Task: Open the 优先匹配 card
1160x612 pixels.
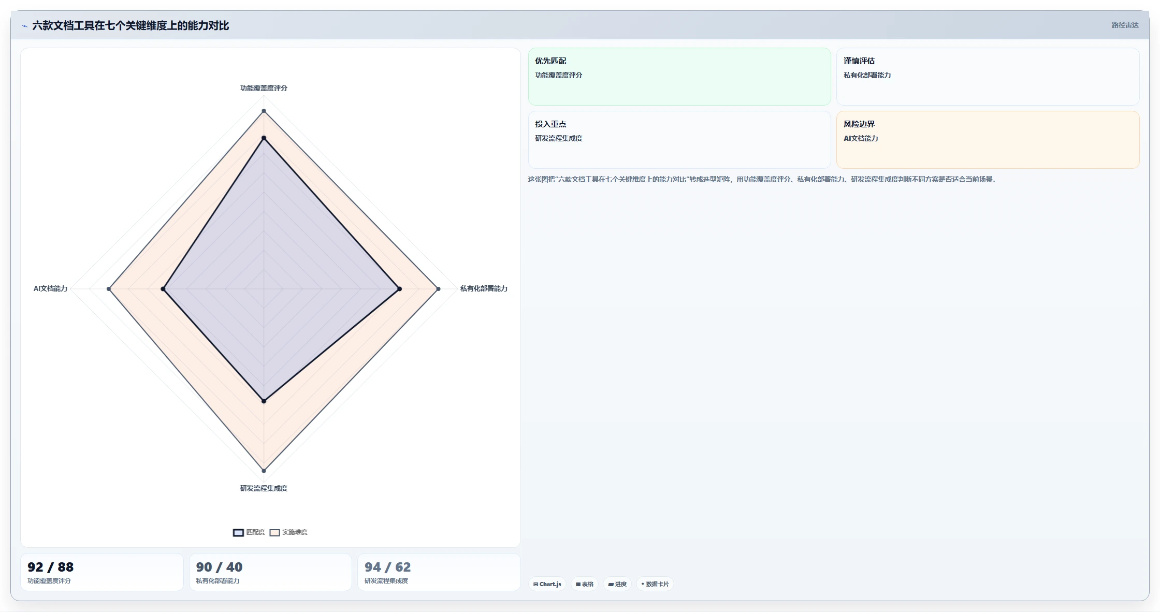Action: coord(679,77)
